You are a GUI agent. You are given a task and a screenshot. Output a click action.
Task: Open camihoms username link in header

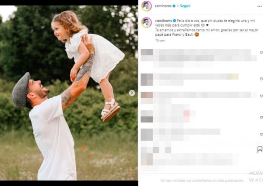click(163, 6)
